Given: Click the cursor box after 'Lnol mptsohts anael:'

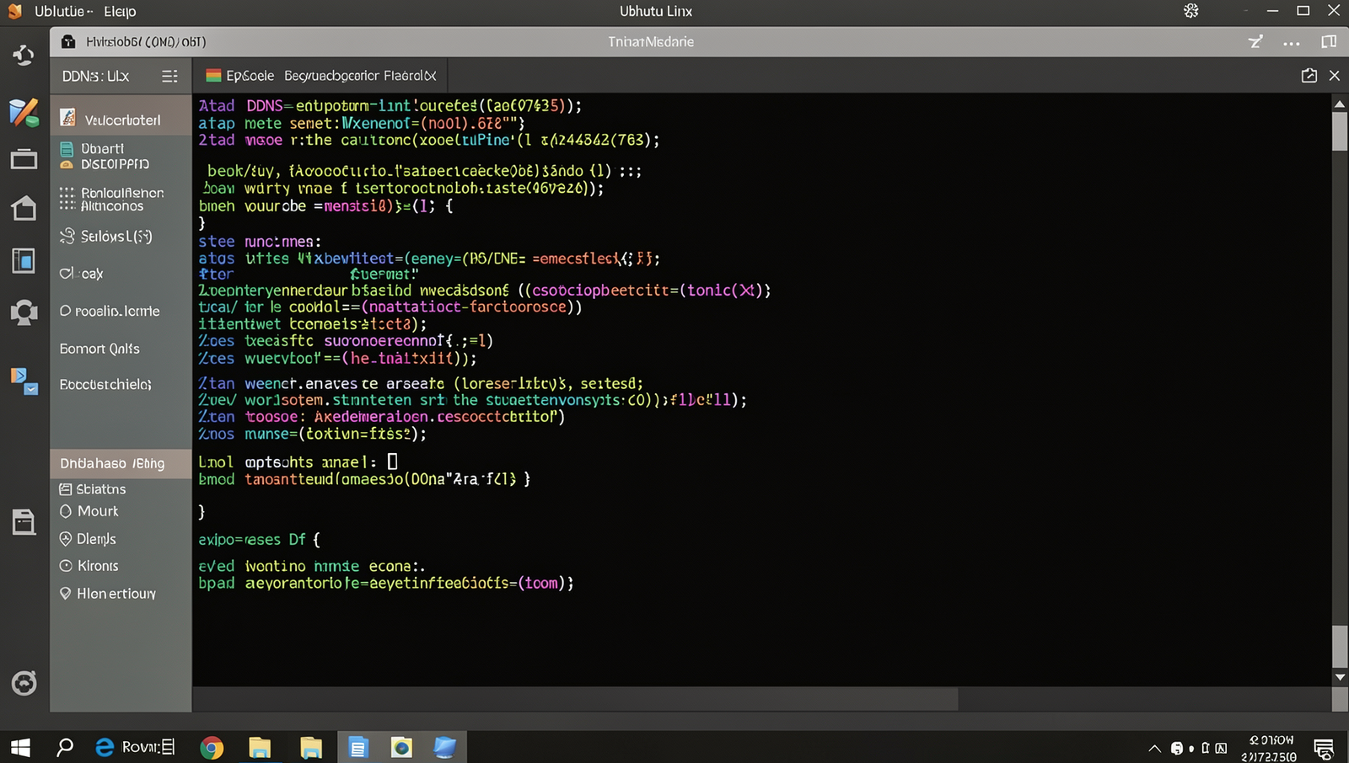Looking at the screenshot, I should (392, 462).
